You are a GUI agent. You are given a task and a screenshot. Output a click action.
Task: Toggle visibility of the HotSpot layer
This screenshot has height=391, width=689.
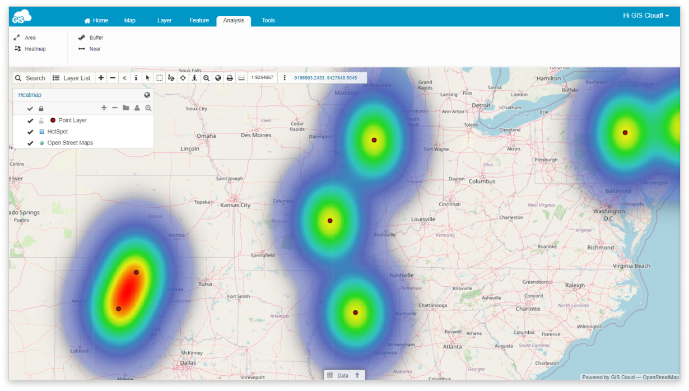[30, 131]
